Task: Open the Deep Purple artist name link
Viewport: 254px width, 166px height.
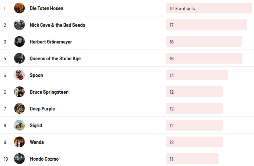Action: (x=42, y=109)
